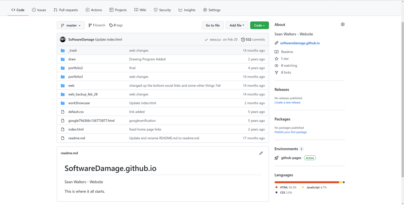Screen dimensions: 404x205
Task: Open the Issues tab
Action: tap(39, 10)
